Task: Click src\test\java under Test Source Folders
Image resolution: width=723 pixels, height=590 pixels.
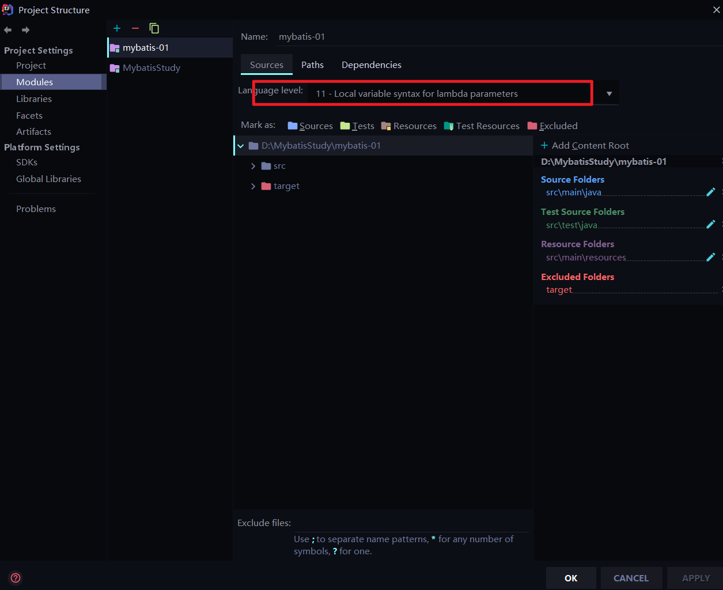Action: 571,225
